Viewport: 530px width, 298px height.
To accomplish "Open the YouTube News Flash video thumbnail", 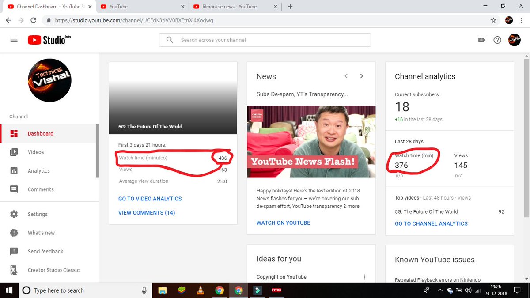I will coord(311,141).
